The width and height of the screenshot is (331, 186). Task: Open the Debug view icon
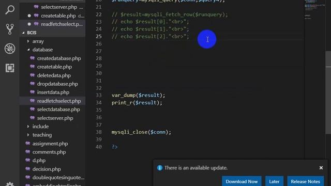tap(10, 49)
